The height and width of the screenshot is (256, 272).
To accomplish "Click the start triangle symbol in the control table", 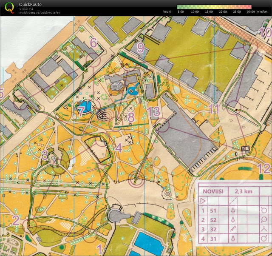I will tap(203, 201).
